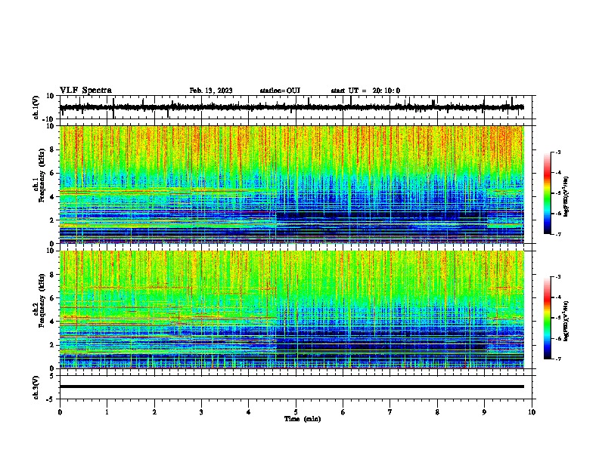
Task: Click the 'station=OUI' label
Action: 280,91
